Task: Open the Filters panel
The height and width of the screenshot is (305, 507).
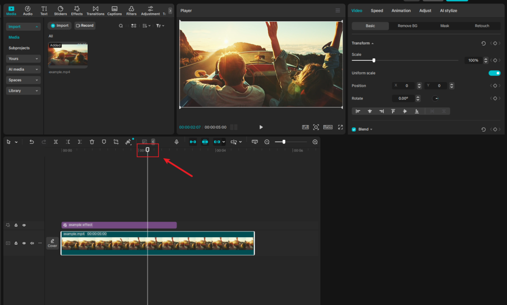Action: 131,10
